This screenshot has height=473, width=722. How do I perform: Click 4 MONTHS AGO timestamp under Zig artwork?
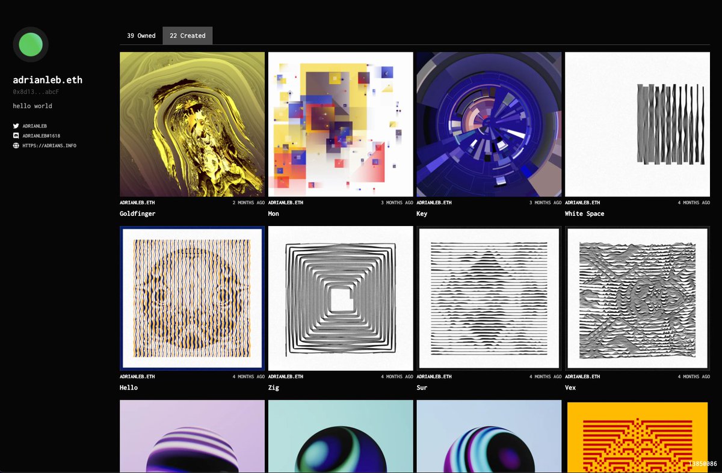397,377
